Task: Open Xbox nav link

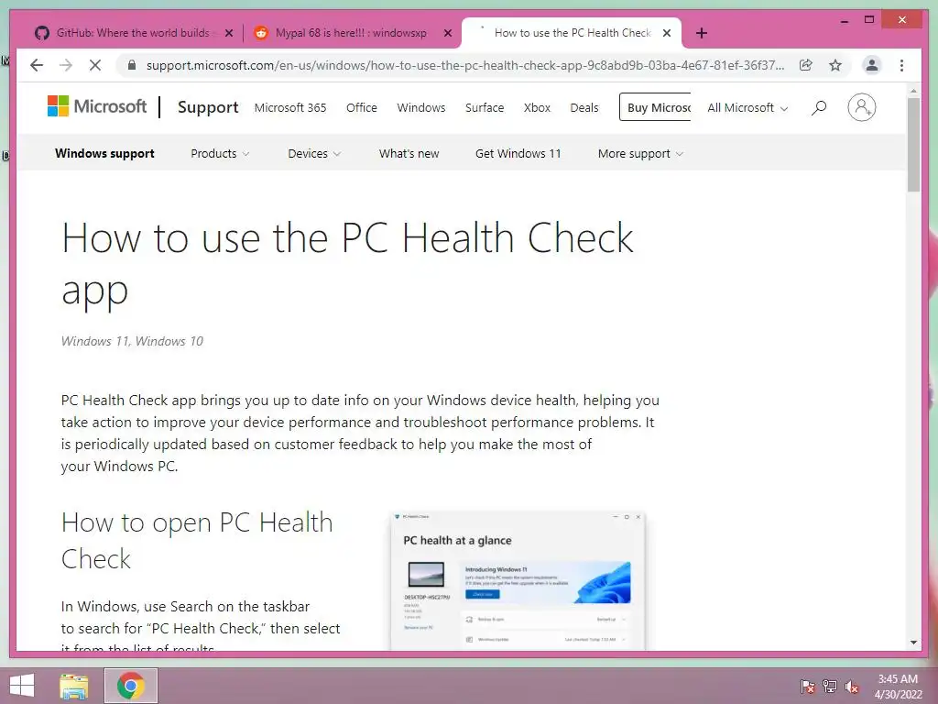Action: click(537, 108)
